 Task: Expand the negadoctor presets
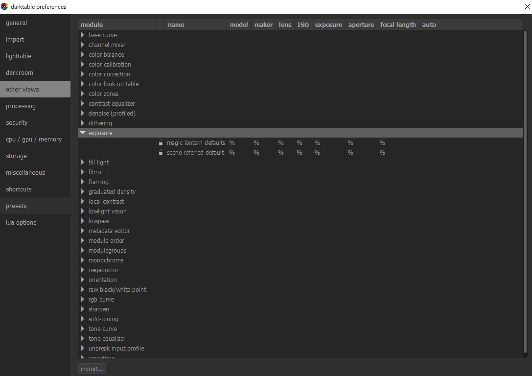point(82,270)
